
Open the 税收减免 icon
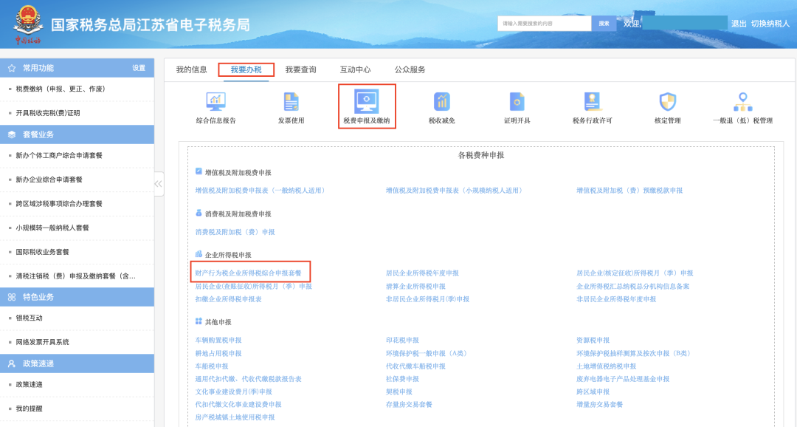click(441, 106)
